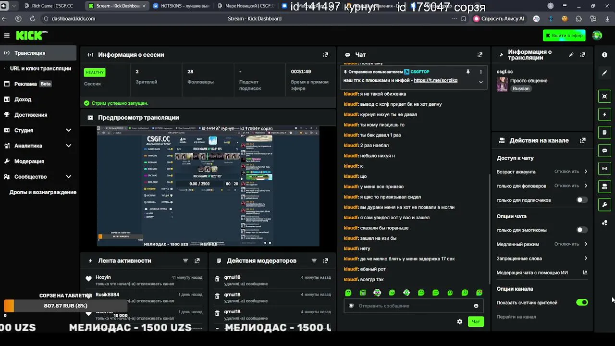The width and height of the screenshot is (615, 346).
Task: Click the info icon in right rail
Action: coord(604,55)
